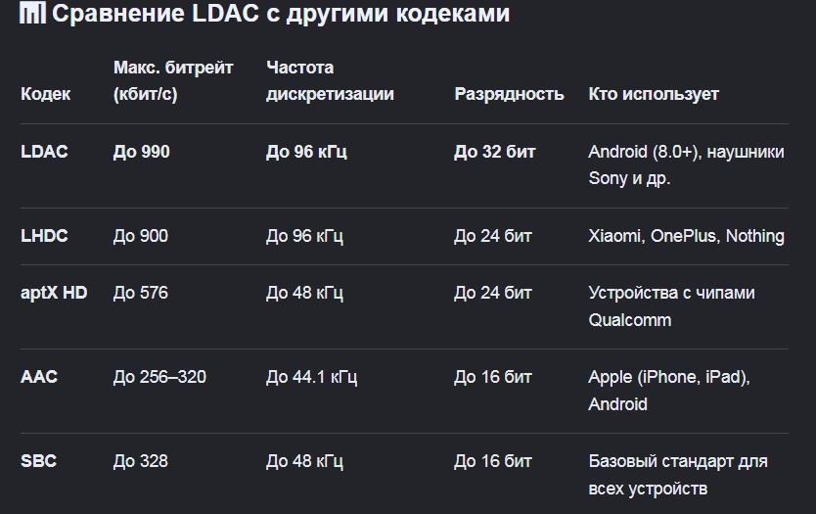Click the Разрядность column header
Viewport: 816px width, 514px height.
(509, 94)
